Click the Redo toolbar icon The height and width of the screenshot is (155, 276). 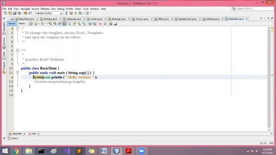click(30, 13)
